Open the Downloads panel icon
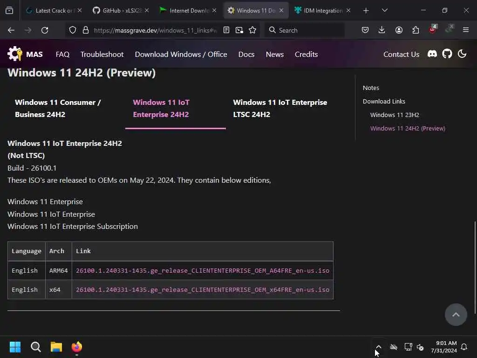 point(382,30)
